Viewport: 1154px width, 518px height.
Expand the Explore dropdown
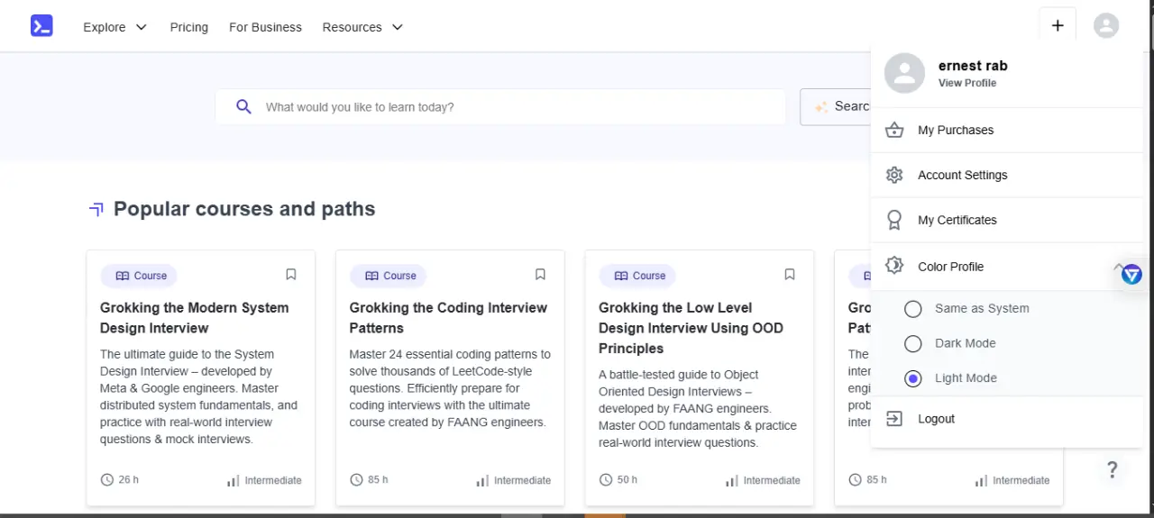(114, 27)
